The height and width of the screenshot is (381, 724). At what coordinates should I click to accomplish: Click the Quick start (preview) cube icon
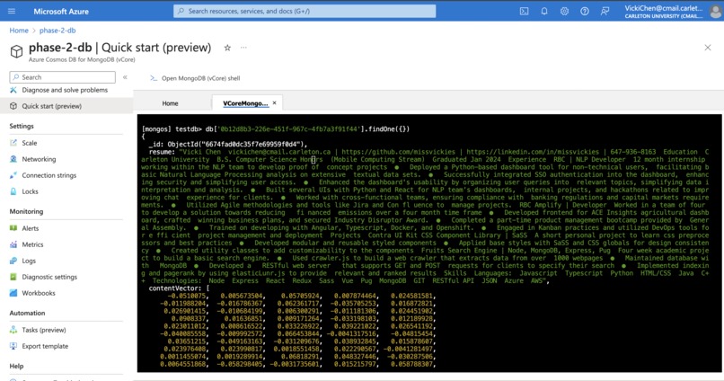click(13, 106)
